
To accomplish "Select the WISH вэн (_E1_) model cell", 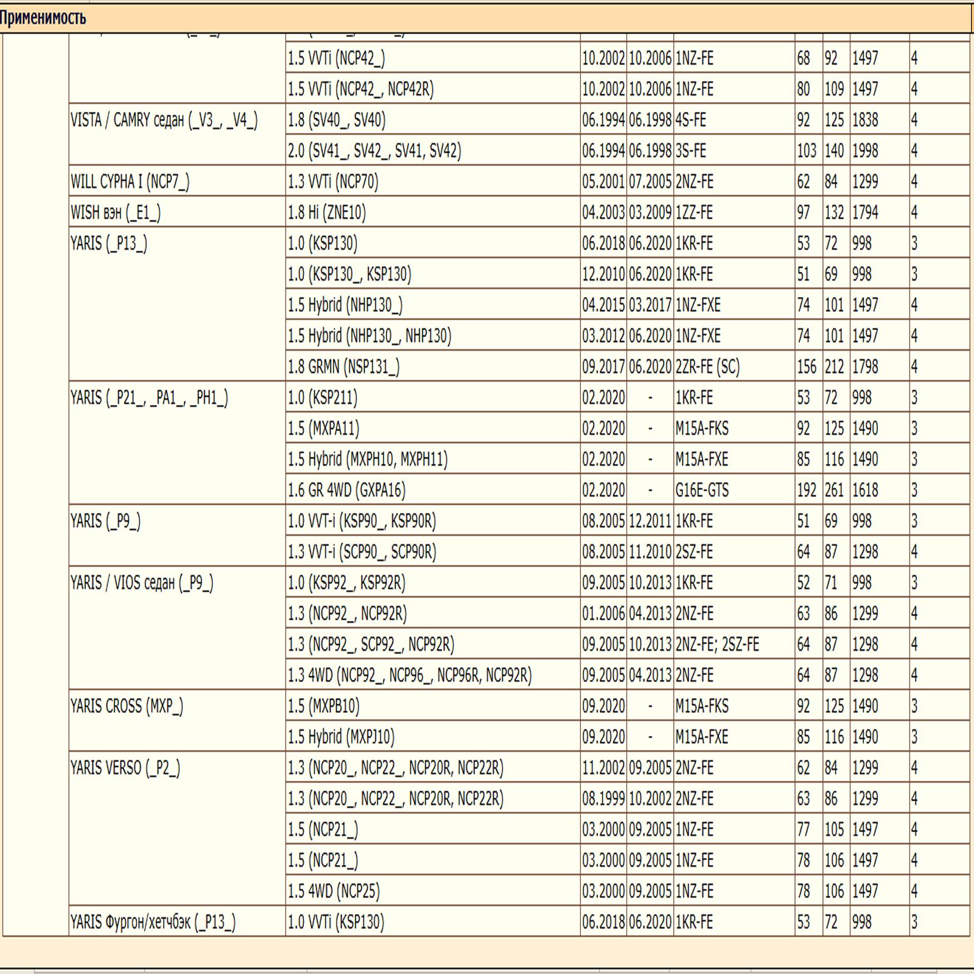I will pyautogui.click(x=116, y=213).
